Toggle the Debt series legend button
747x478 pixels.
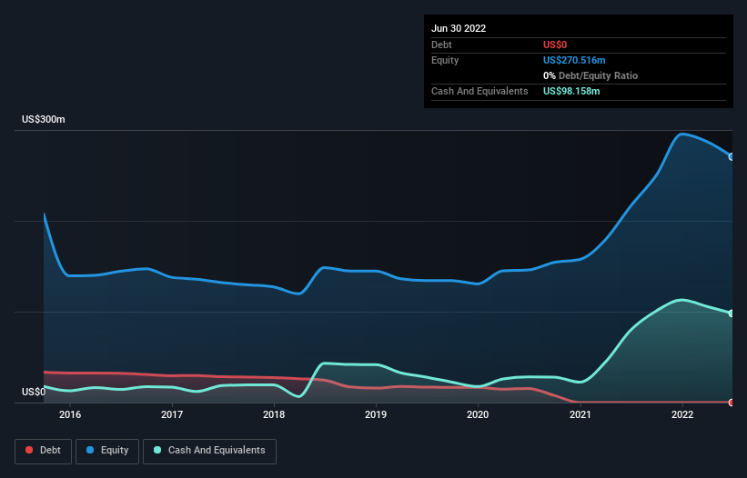[44, 451]
